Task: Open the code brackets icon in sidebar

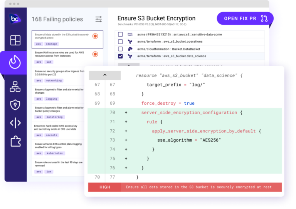Action: pos(15,123)
